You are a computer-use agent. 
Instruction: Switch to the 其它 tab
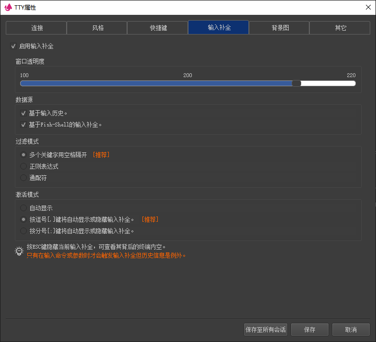(x=340, y=28)
